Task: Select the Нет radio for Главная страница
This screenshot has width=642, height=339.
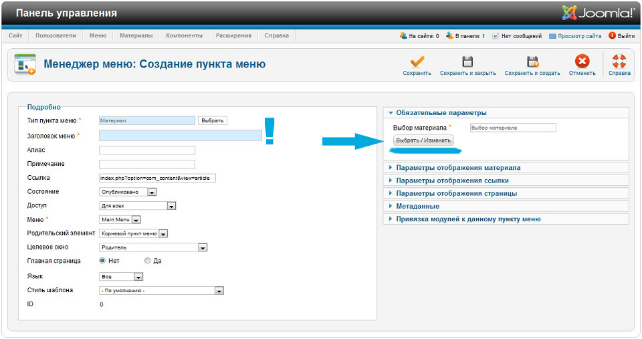Action: pyautogui.click(x=102, y=261)
